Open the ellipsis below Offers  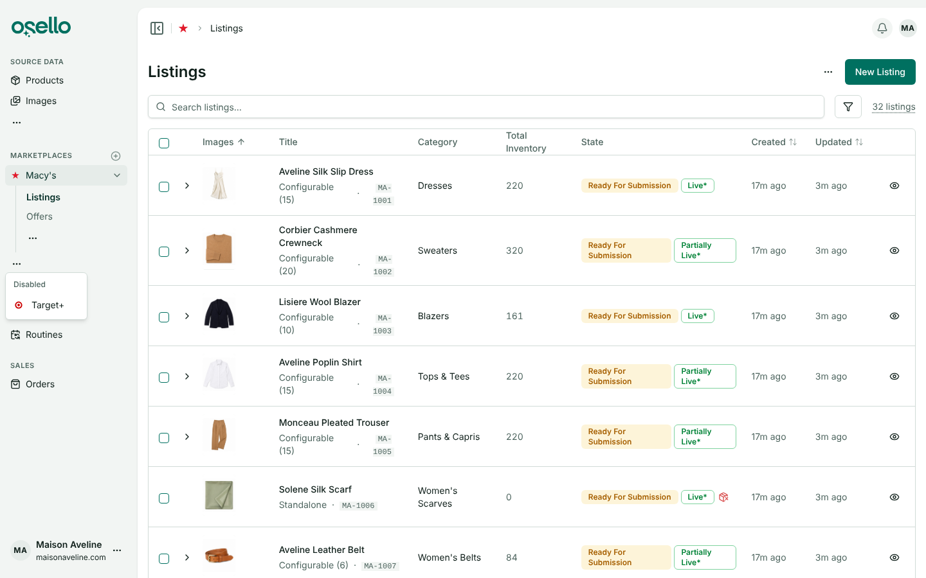(x=33, y=238)
